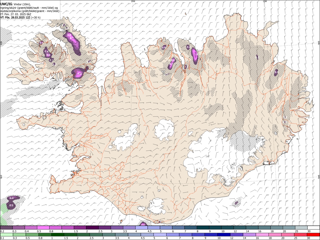Select the lower legend swatch labeled 2
This screenshot has width=320, height=240.
pyautogui.click(x=83, y=234)
